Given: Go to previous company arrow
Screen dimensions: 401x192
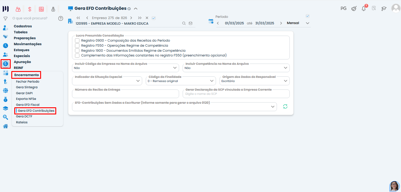Looking at the screenshot, I should tap(87, 18).
